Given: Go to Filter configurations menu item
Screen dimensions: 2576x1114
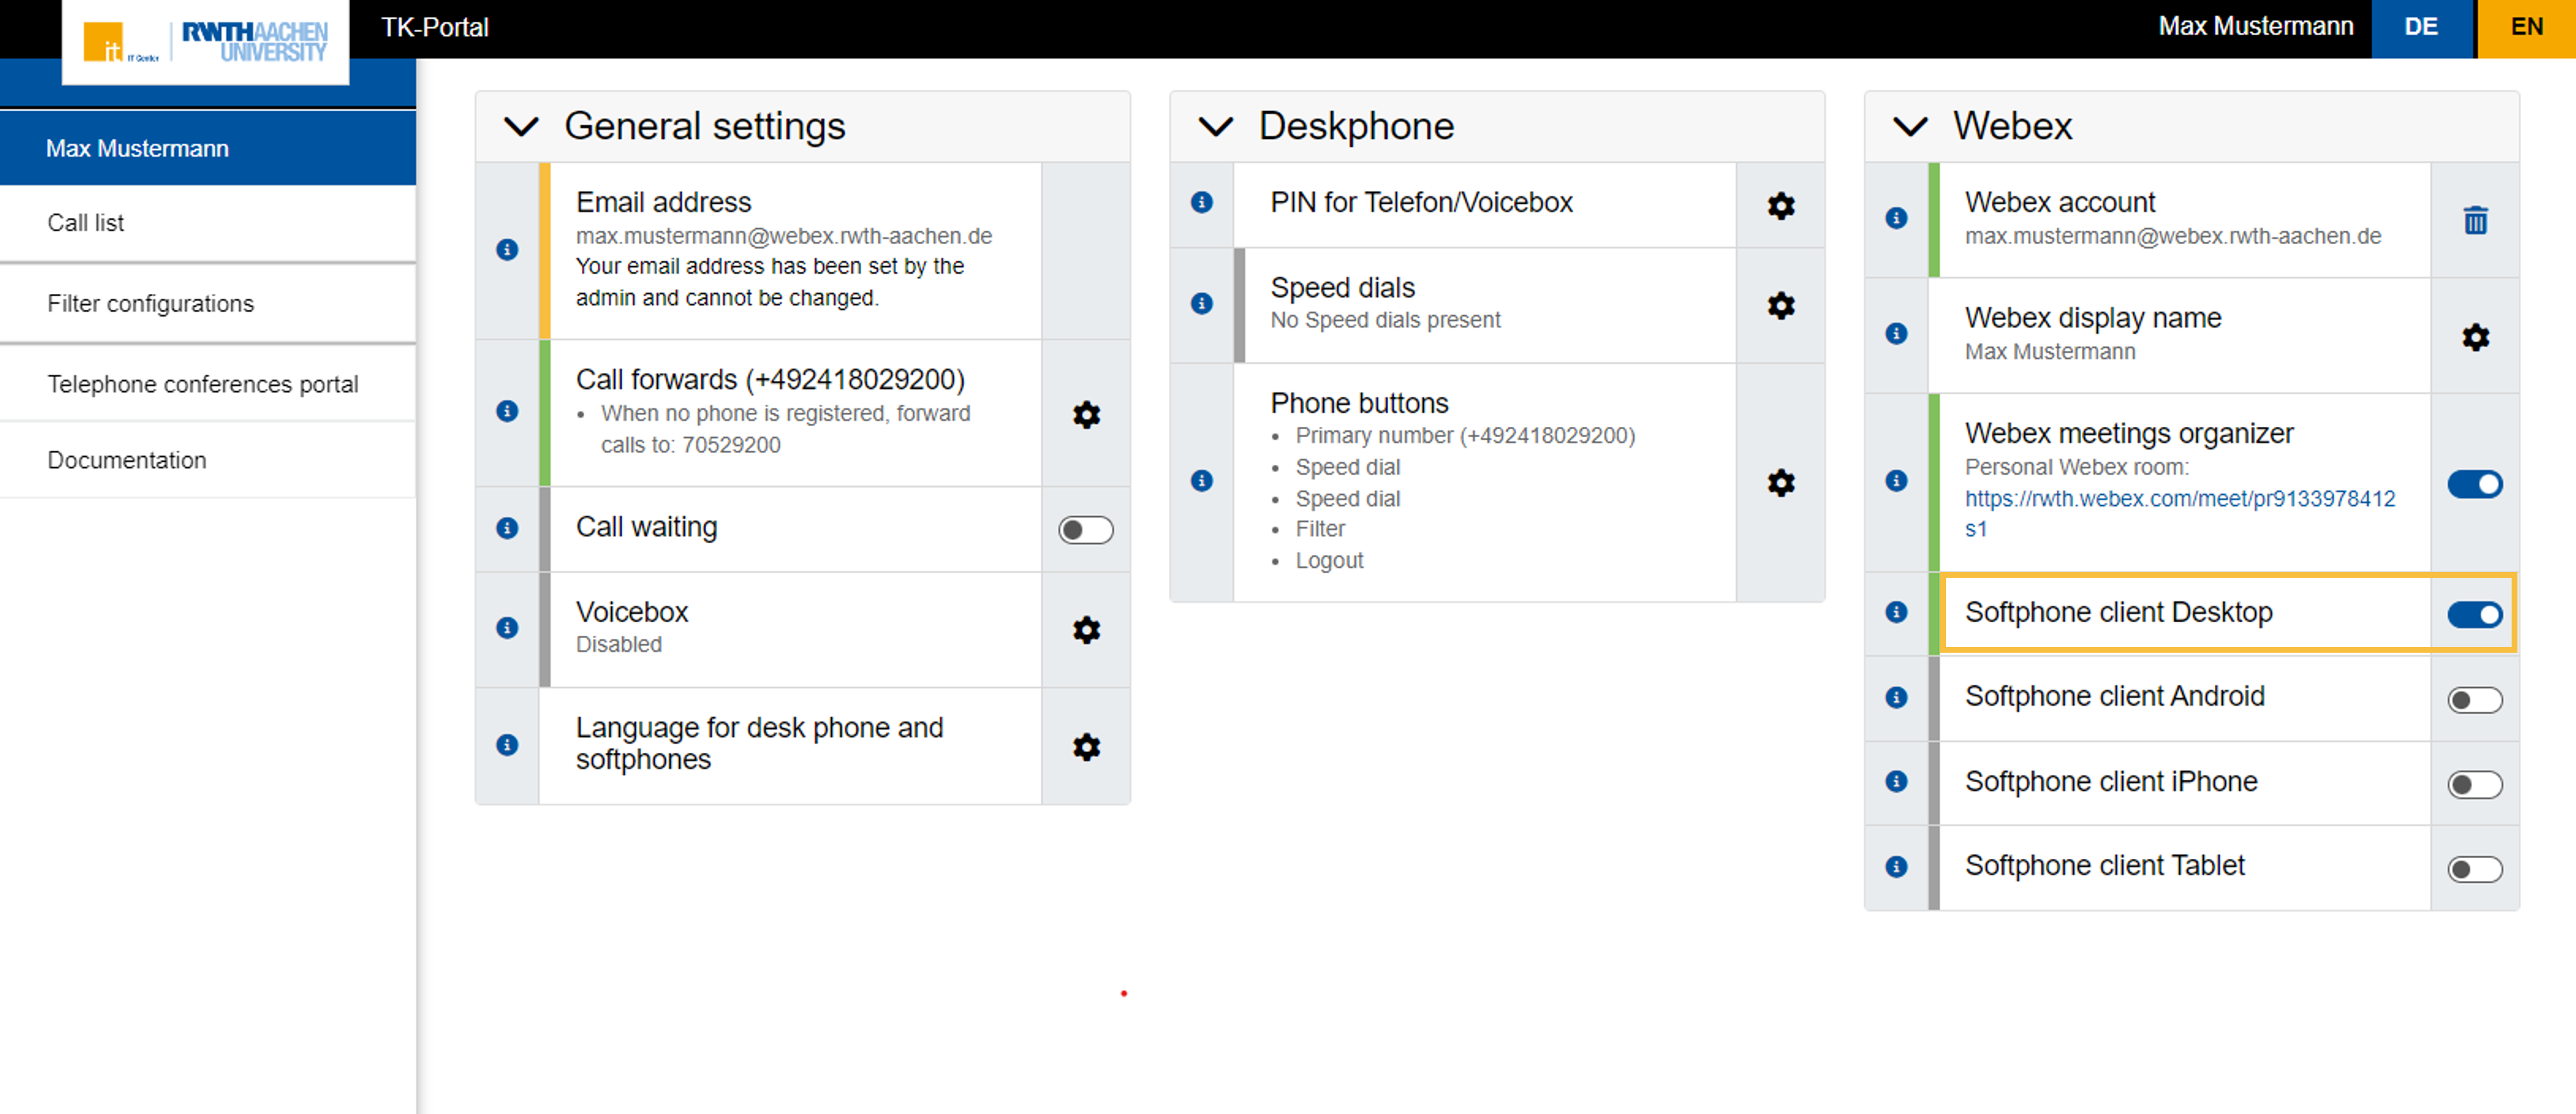Looking at the screenshot, I should click(x=150, y=303).
